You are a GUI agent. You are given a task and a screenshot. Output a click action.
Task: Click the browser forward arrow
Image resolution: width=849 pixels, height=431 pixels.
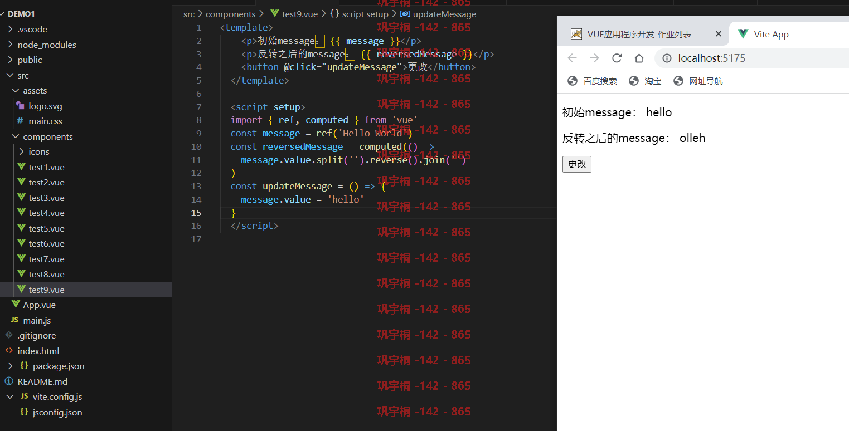coord(594,58)
